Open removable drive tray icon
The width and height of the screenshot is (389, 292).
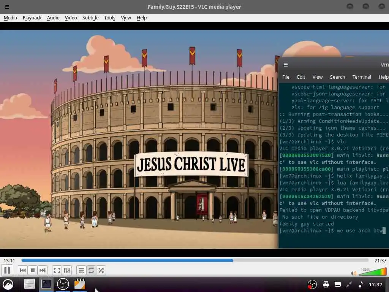point(337,284)
